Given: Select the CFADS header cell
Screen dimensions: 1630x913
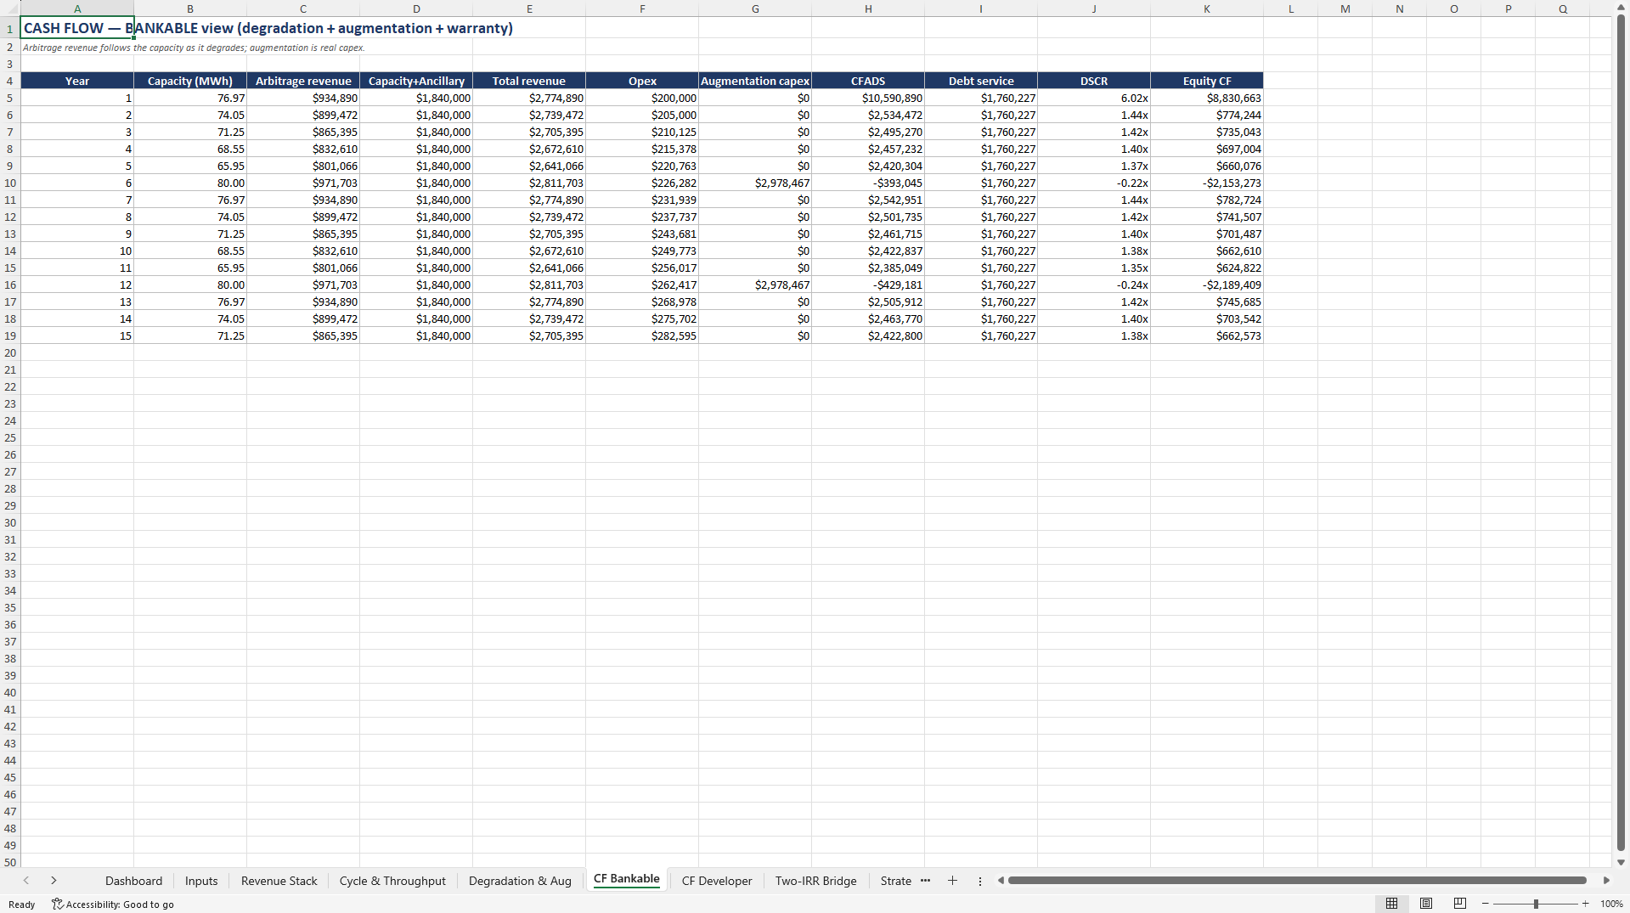Looking at the screenshot, I should pyautogui.click(x=868, y=81).
